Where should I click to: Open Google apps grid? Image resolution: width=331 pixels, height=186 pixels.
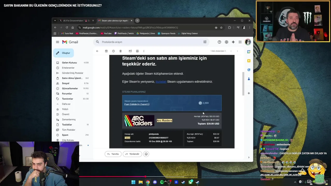pos(240,42)
